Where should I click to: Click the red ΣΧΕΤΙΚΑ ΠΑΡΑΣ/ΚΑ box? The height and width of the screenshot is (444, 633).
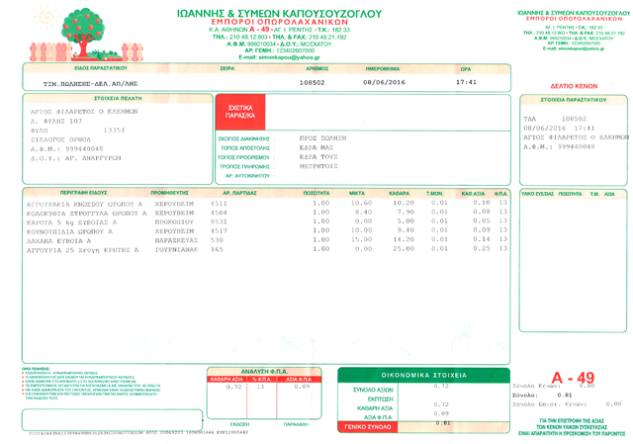240,112
